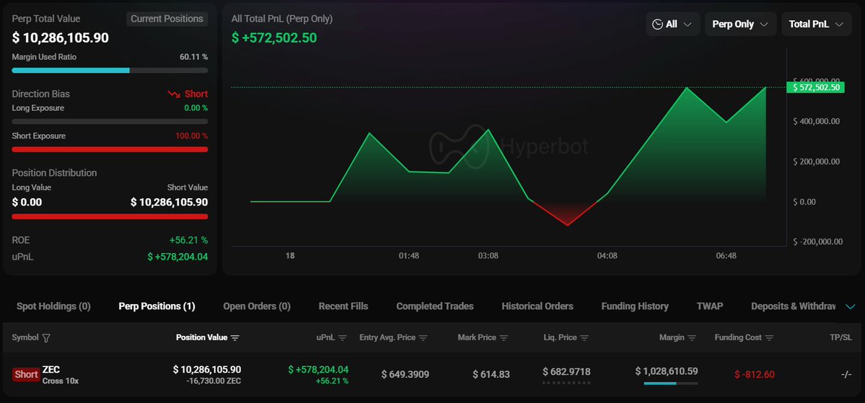The width and height of the screenshot is (865, 403).
Task: Open the Recent Fills tab
Action: (x=343, y=306)
